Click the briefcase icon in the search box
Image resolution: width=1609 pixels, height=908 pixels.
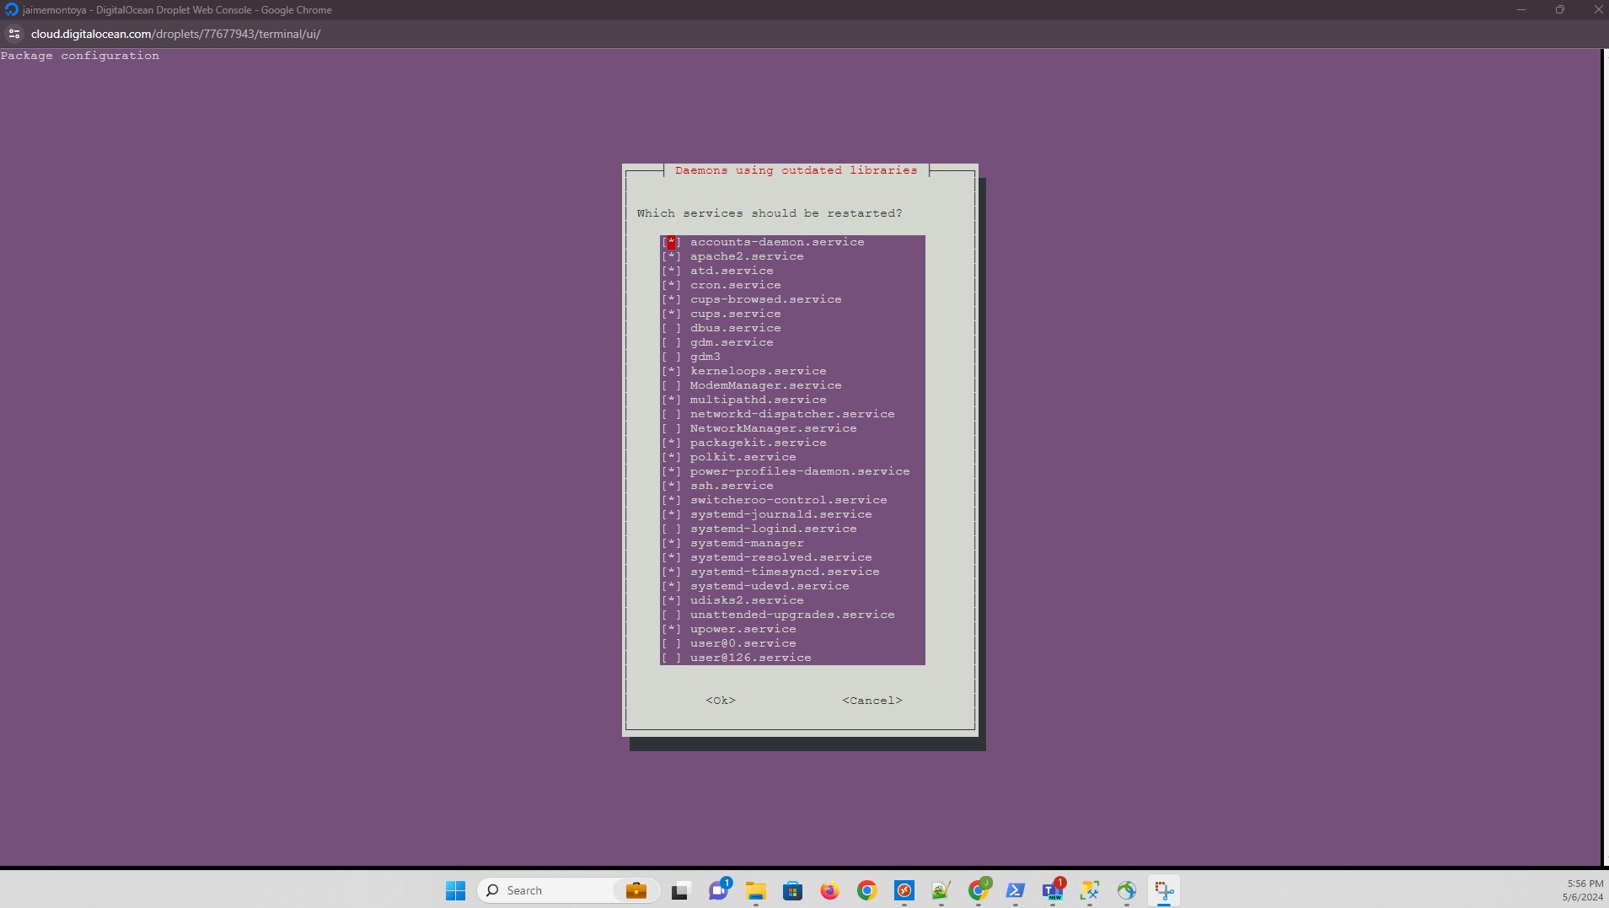coord(636,890)
